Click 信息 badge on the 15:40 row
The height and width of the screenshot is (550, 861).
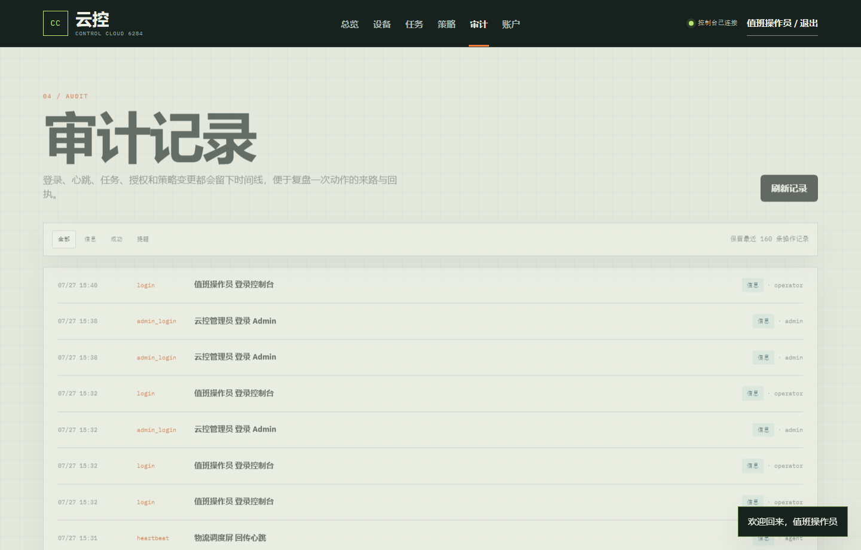[753, 285]
